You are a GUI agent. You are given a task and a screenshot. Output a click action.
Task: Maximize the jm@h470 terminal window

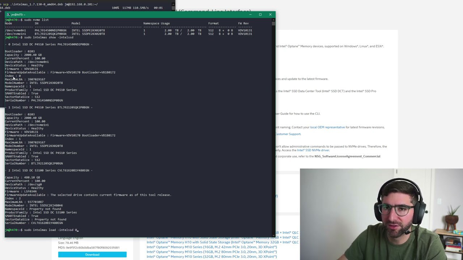tap(260, 14)
